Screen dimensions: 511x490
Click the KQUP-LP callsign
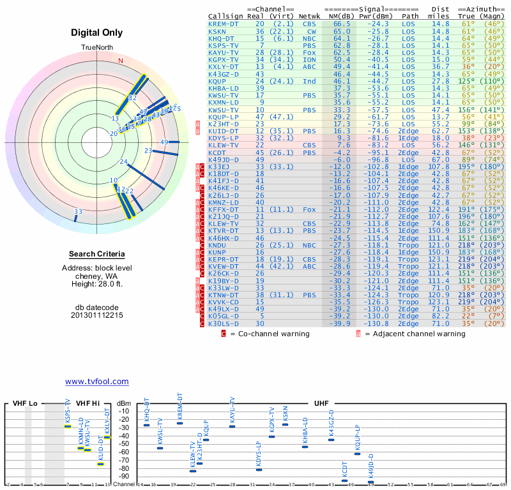(223, 117)
